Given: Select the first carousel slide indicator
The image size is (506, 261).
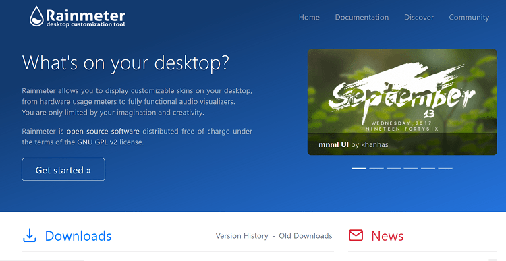Looking at the screenshot, I should (x=359, y=168).
